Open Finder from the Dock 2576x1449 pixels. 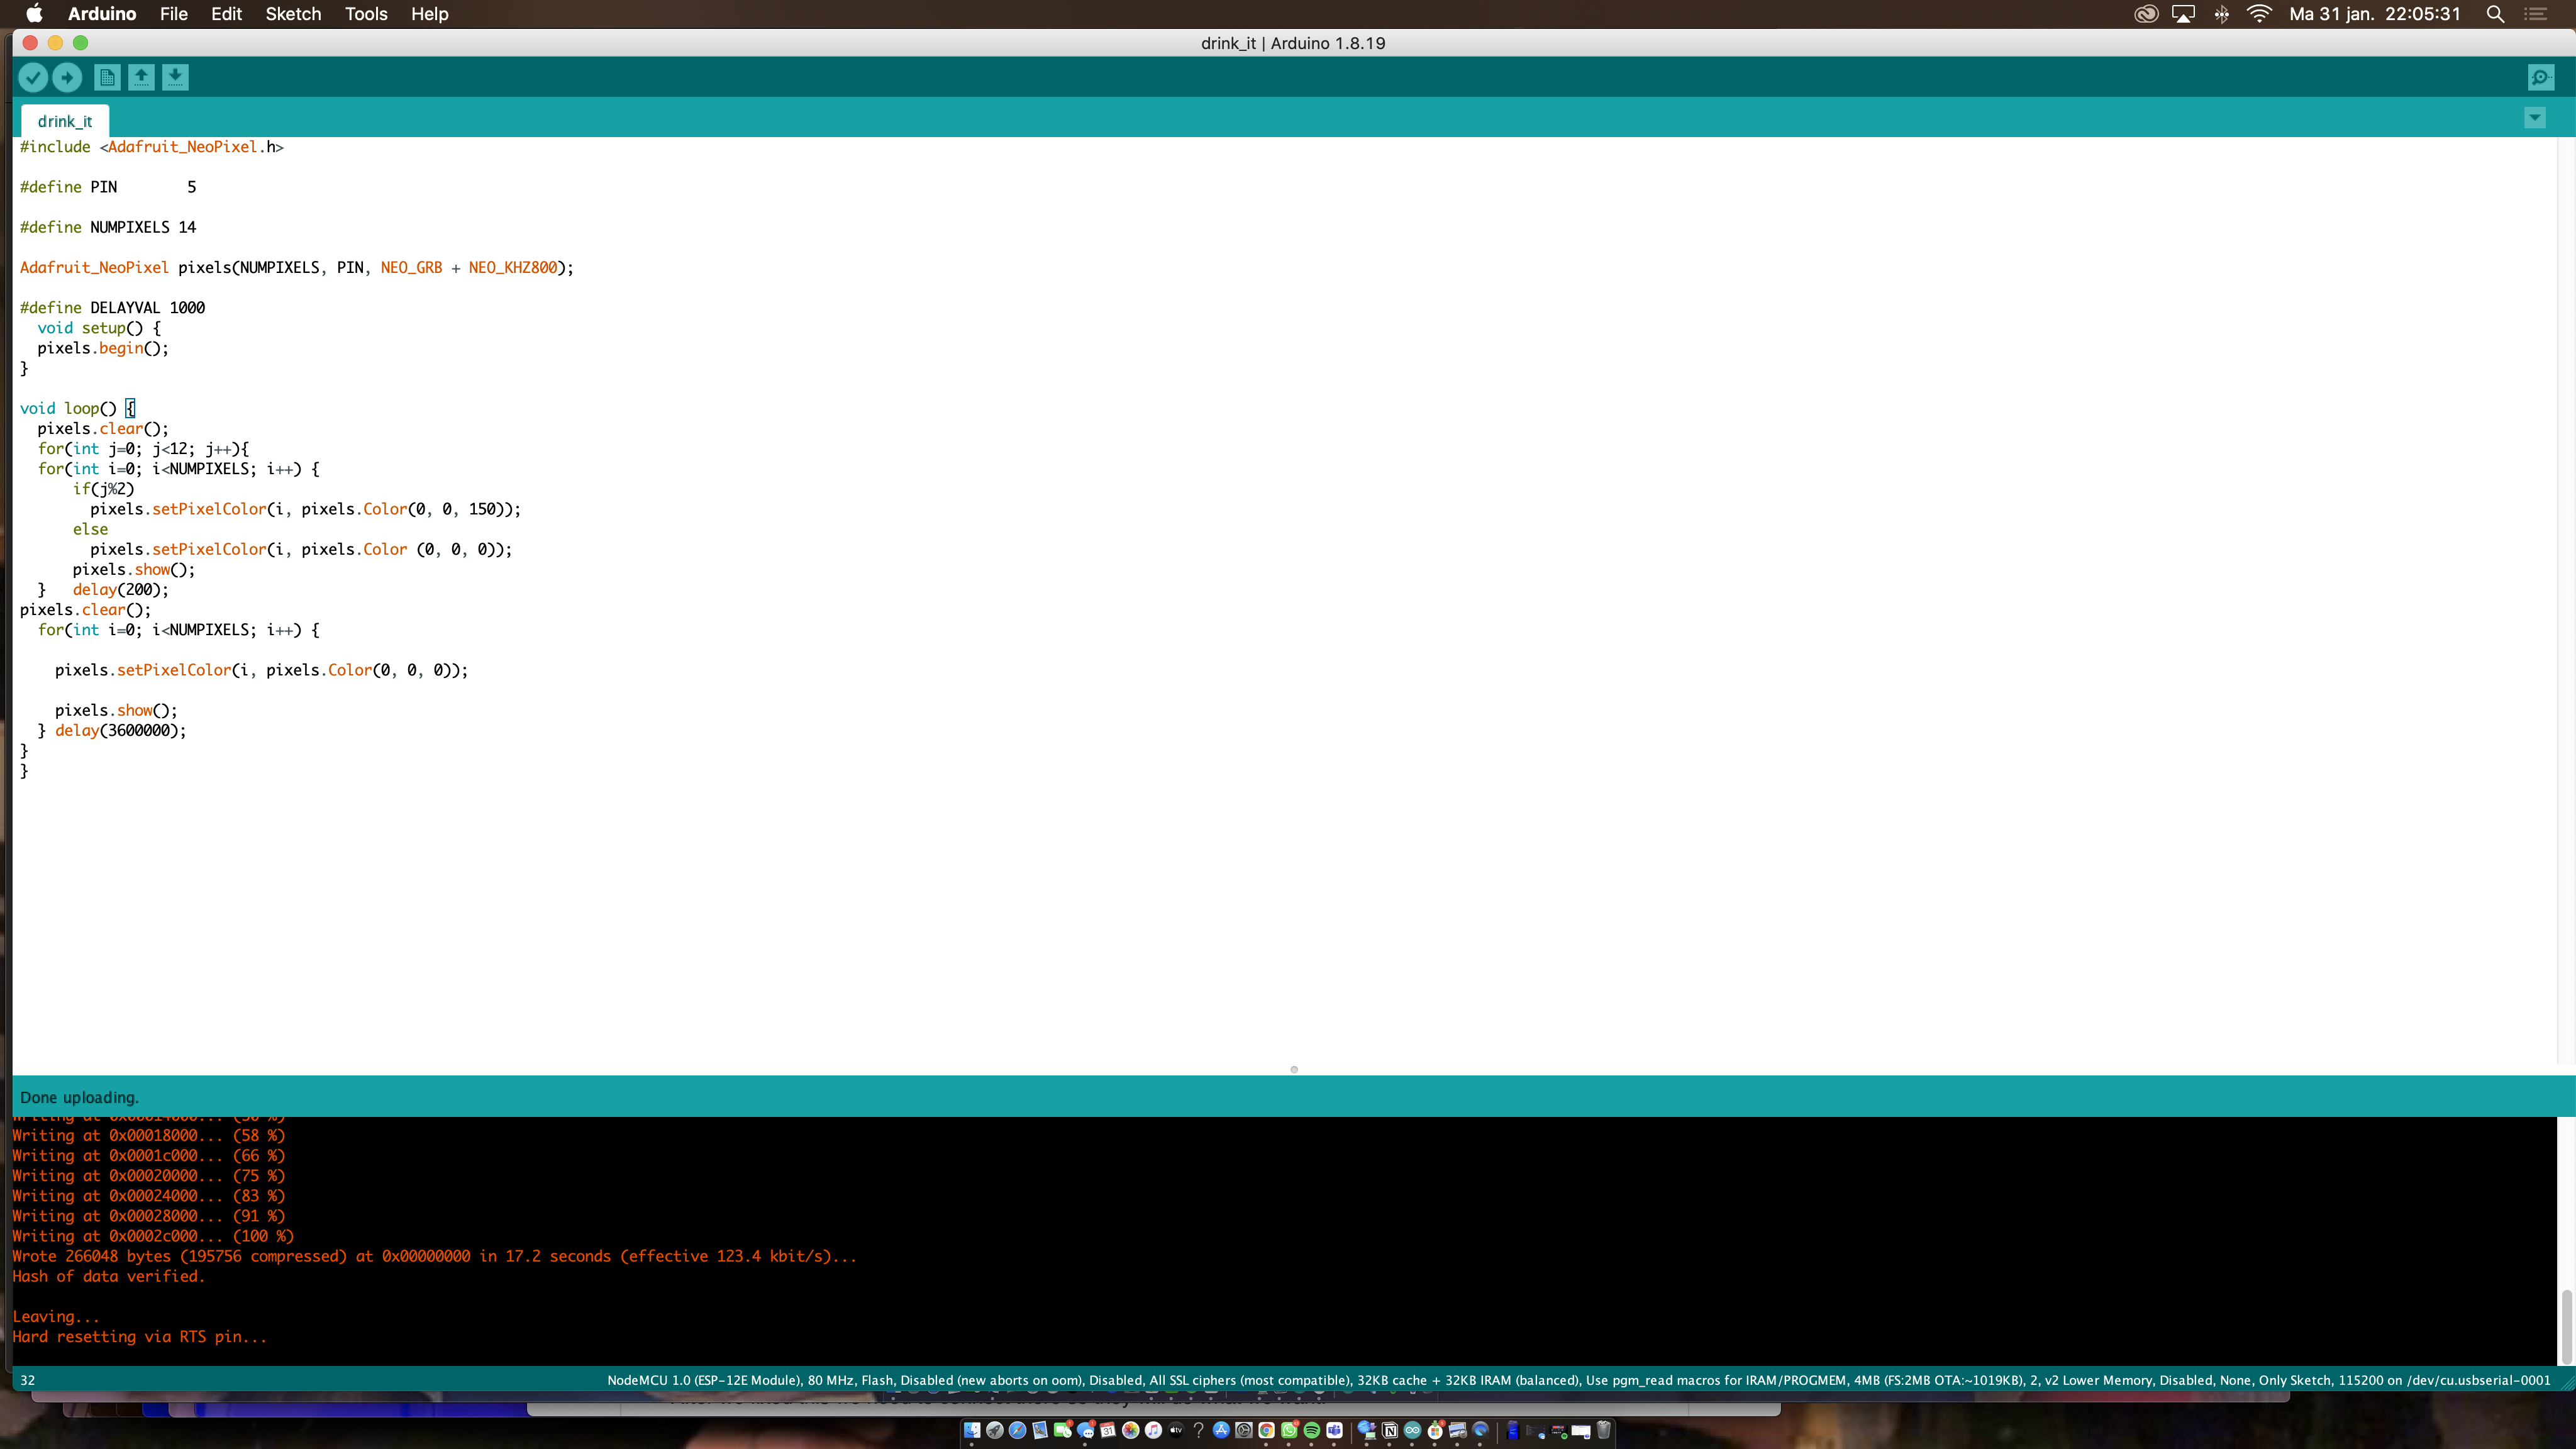[972, 1430]
